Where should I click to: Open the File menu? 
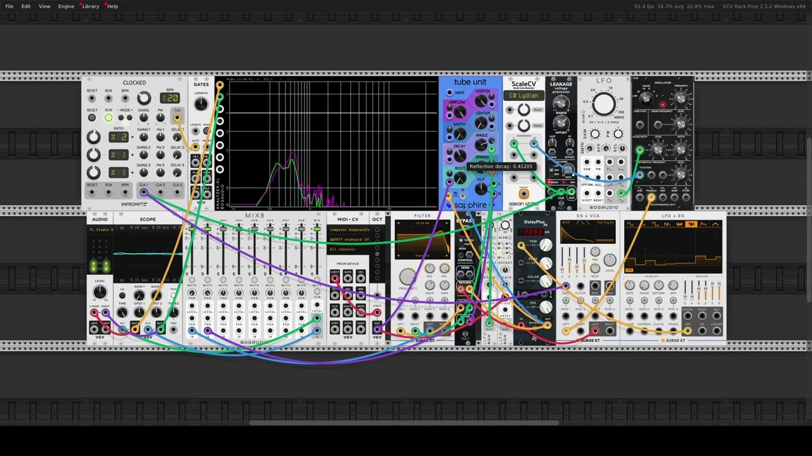pyautogui.click(x=9, y=6)
